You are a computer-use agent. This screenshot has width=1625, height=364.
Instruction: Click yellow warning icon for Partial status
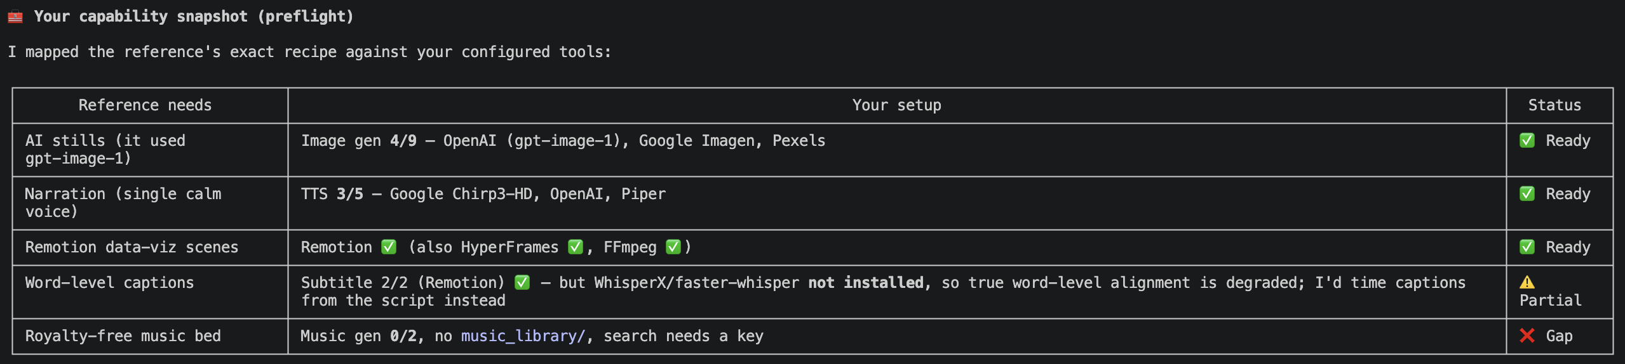pos(1527,282)
